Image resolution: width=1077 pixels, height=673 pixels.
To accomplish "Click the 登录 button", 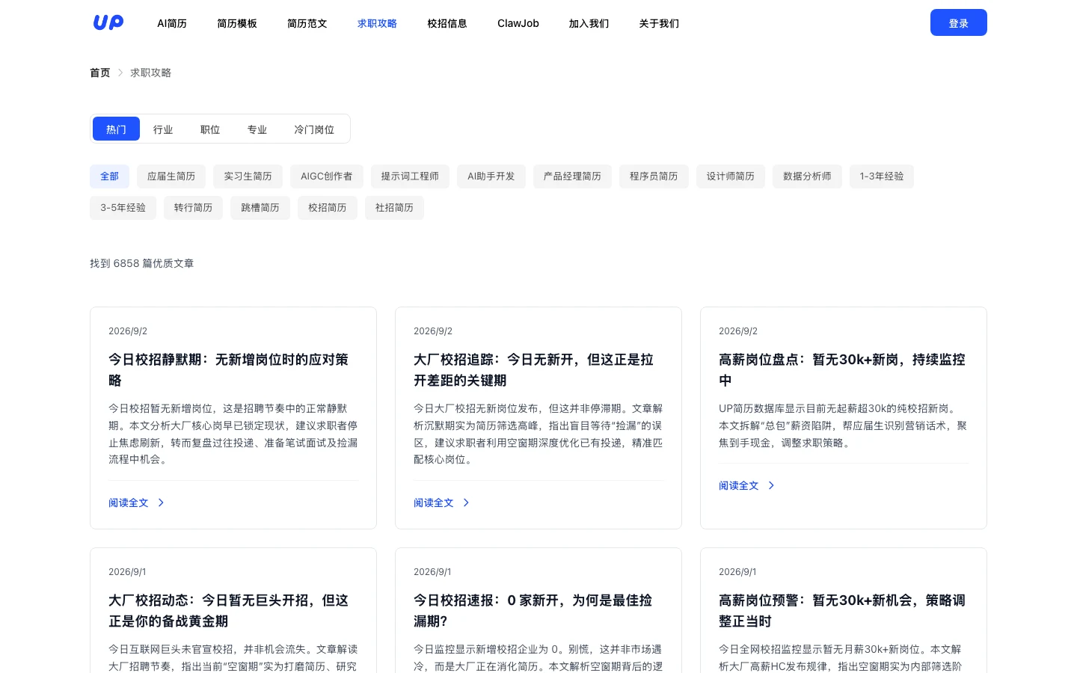I will click(x=959, y=22).
